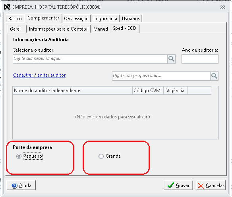Switch to the Manad sub-tab
The width and height of the screenshot is (232, 197).
pyautogui.click(x=101, y=29)
